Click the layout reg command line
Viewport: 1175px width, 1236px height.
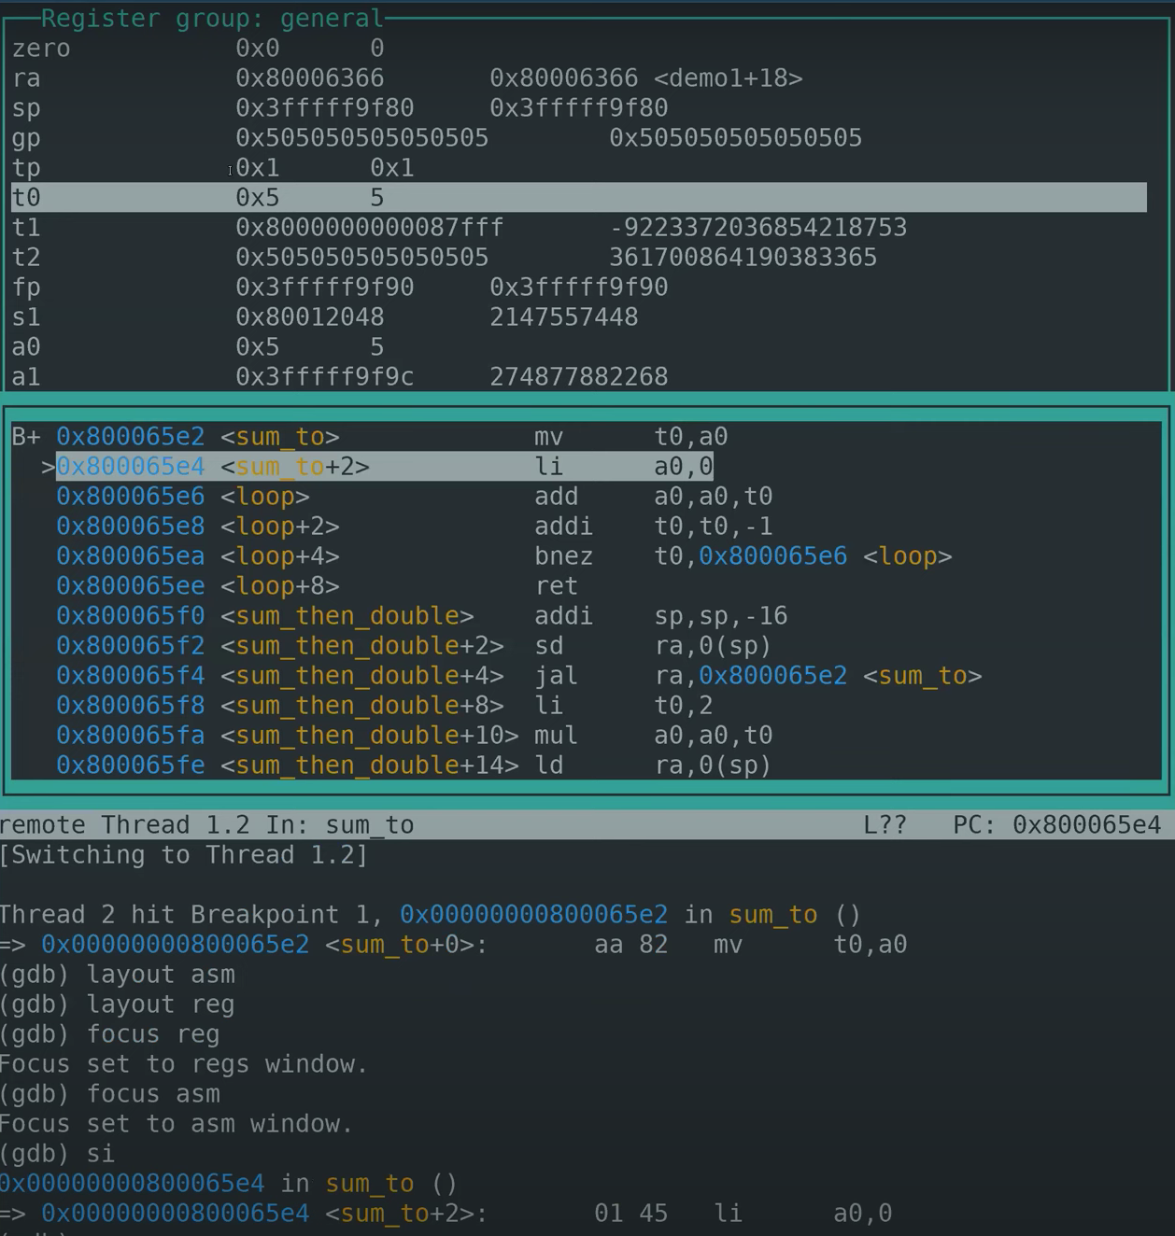[x=117, y=1004]
